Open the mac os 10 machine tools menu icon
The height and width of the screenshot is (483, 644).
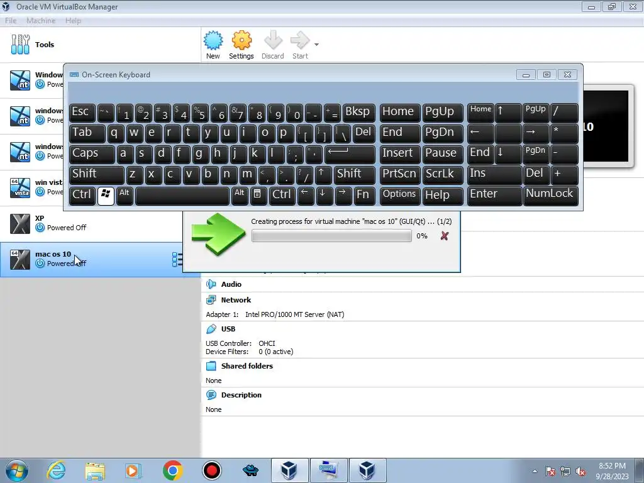pos(177,259)
